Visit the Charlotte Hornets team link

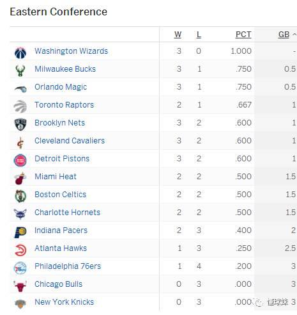[x=67, y=213]
